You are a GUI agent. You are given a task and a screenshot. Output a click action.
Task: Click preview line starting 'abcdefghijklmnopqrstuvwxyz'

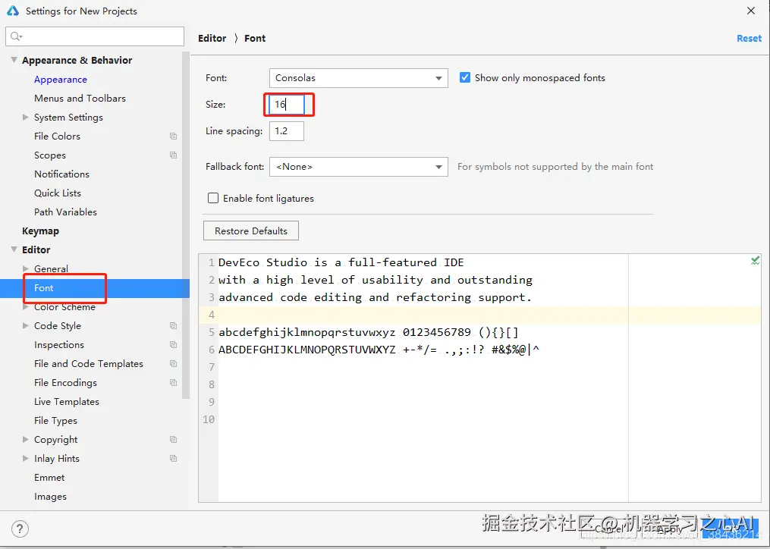368,332
